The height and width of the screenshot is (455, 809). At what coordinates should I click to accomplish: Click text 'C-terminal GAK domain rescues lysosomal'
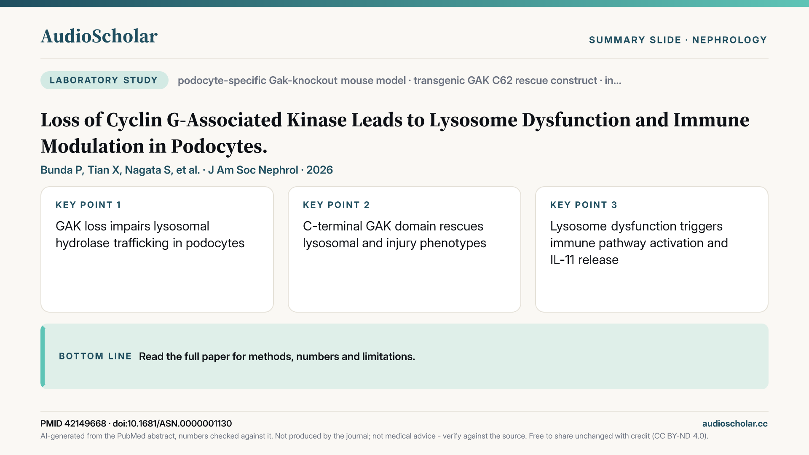[394, 235]
